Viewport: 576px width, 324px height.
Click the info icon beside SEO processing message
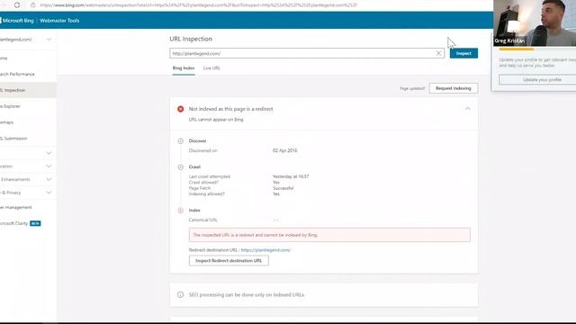point(180,294)
